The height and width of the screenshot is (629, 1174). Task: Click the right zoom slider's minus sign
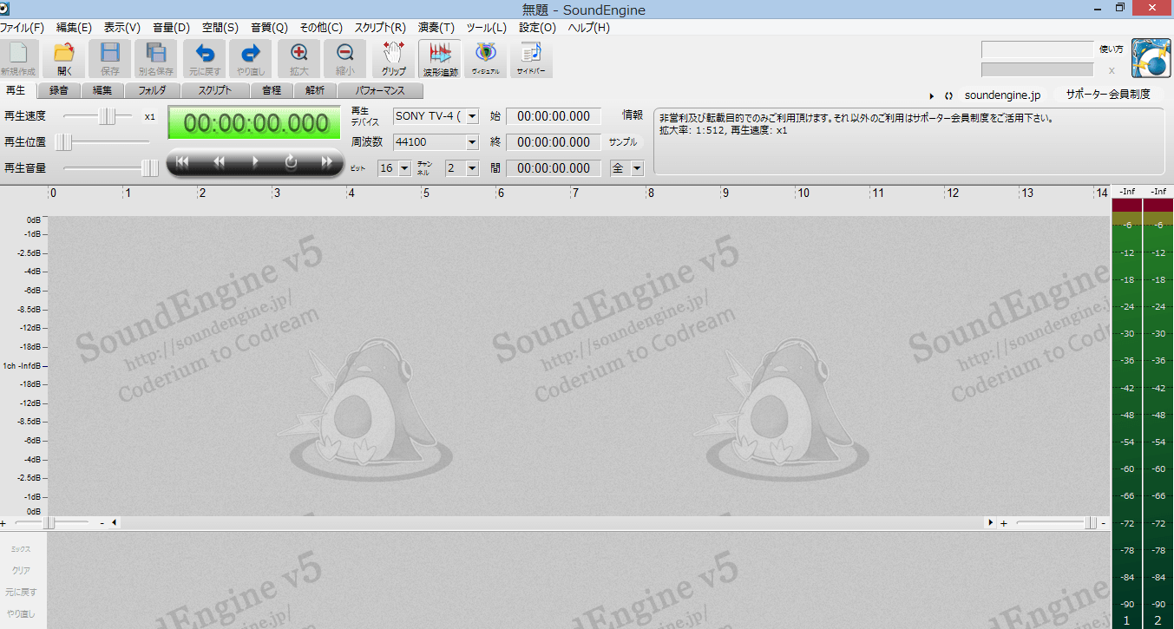point(1103,523)
